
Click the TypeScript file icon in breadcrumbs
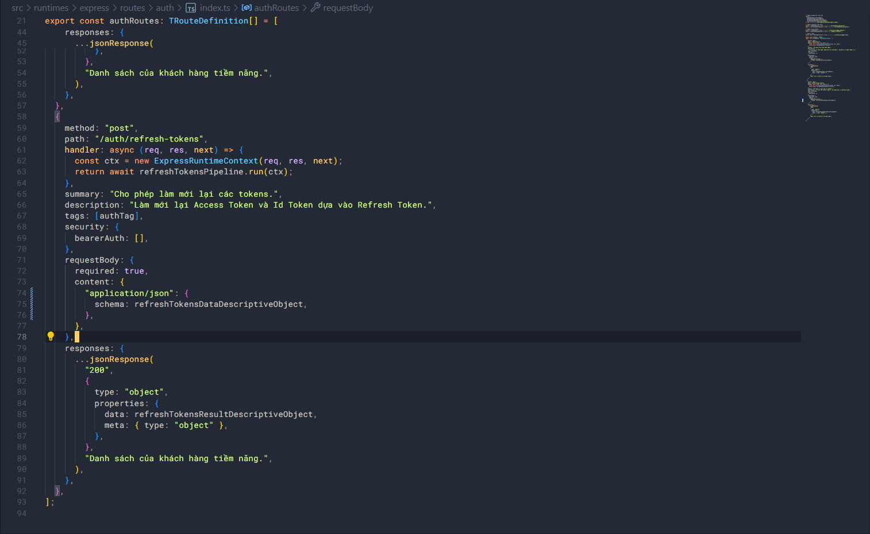(191, 8)
